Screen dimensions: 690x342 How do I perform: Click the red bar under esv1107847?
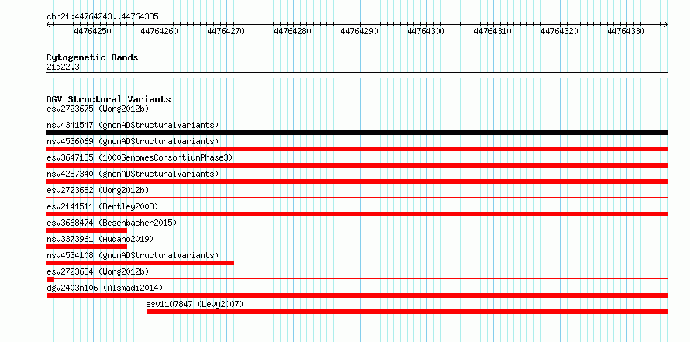(x=407, y=312)
